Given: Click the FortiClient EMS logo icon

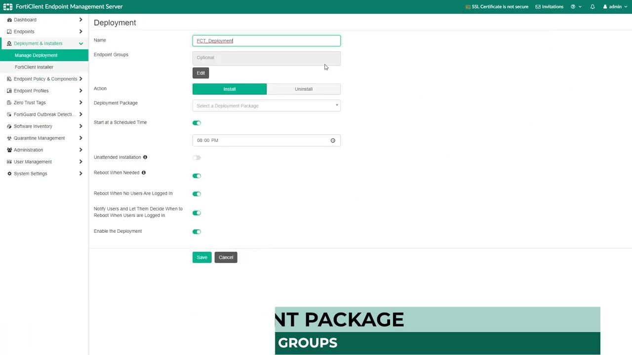Looking at the screenshot, I should click(7, 6).
